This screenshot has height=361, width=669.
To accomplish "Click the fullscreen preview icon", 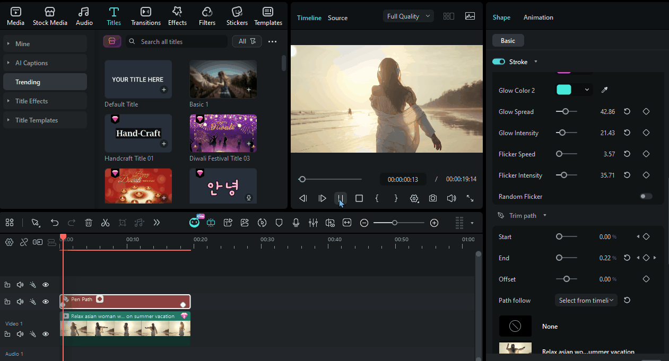I will [470, 198].
